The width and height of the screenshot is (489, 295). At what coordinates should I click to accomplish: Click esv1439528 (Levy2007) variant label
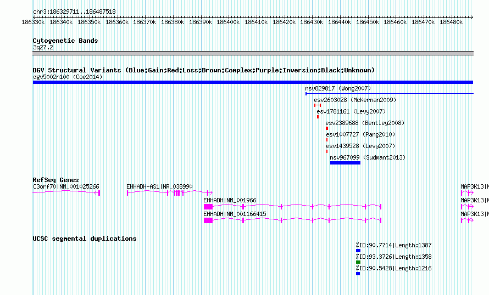pos(360,146)
